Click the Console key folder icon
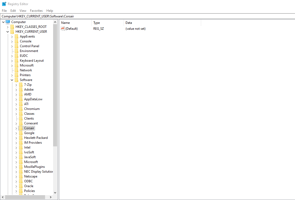 coord(17,41)
